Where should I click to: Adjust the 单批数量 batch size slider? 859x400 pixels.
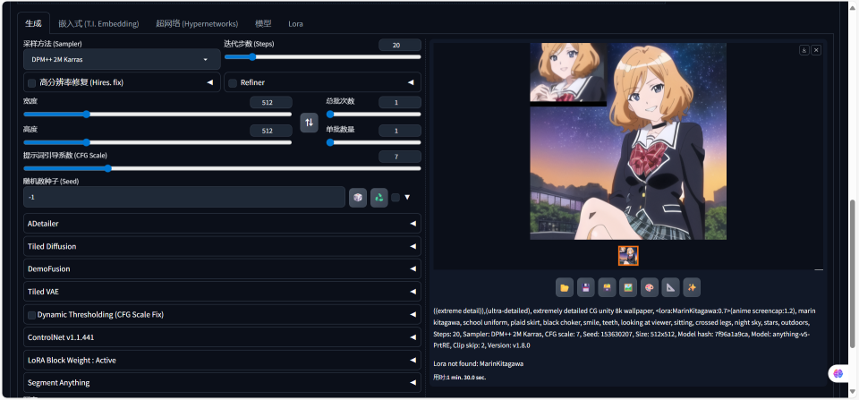click(374, 142)
